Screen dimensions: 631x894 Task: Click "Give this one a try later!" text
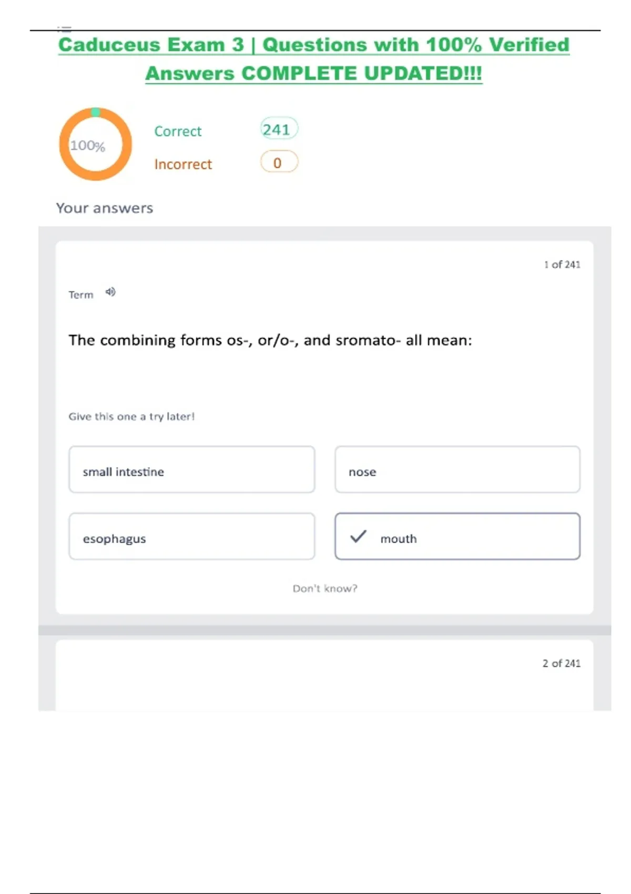131,416
